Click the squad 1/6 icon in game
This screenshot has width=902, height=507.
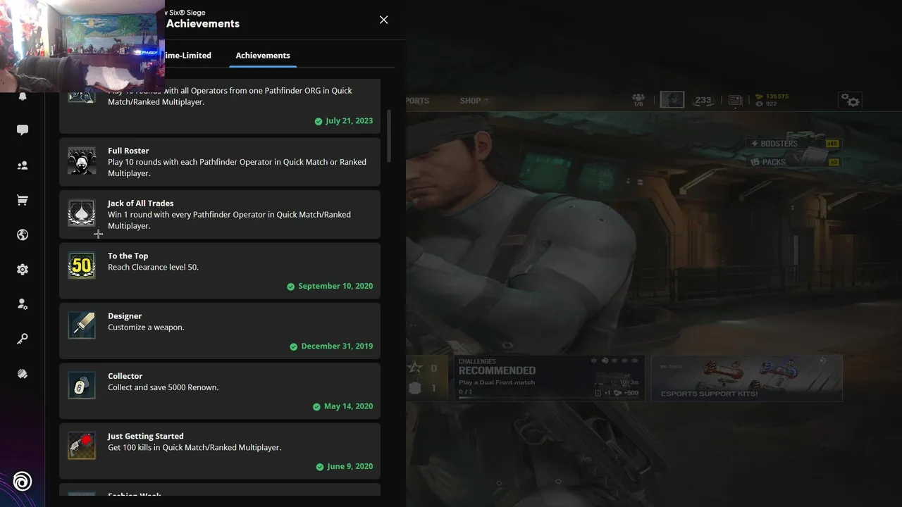pos(638,100)
